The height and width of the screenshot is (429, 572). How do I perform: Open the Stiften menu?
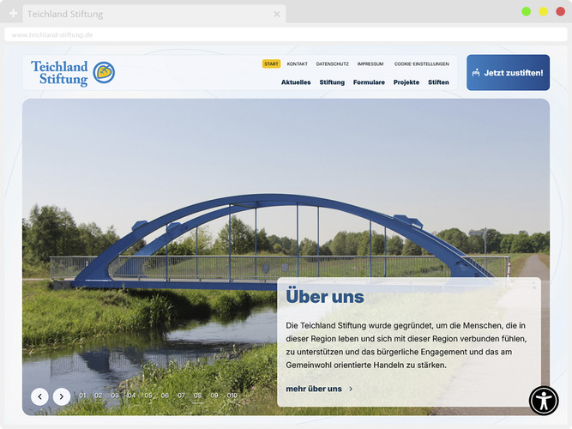coord(438,82)
